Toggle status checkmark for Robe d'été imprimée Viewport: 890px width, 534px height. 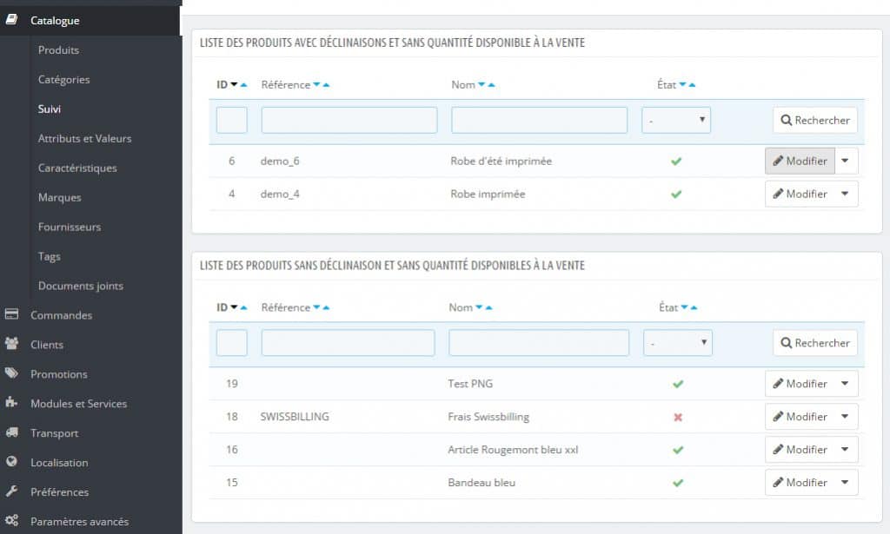(x=676, y=162)
